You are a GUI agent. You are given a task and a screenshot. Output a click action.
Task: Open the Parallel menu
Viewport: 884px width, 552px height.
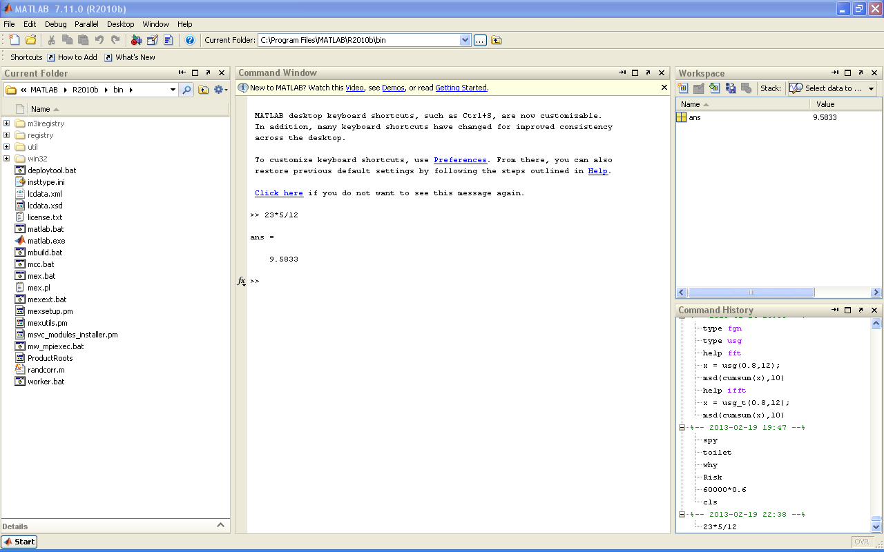(87, 24)
